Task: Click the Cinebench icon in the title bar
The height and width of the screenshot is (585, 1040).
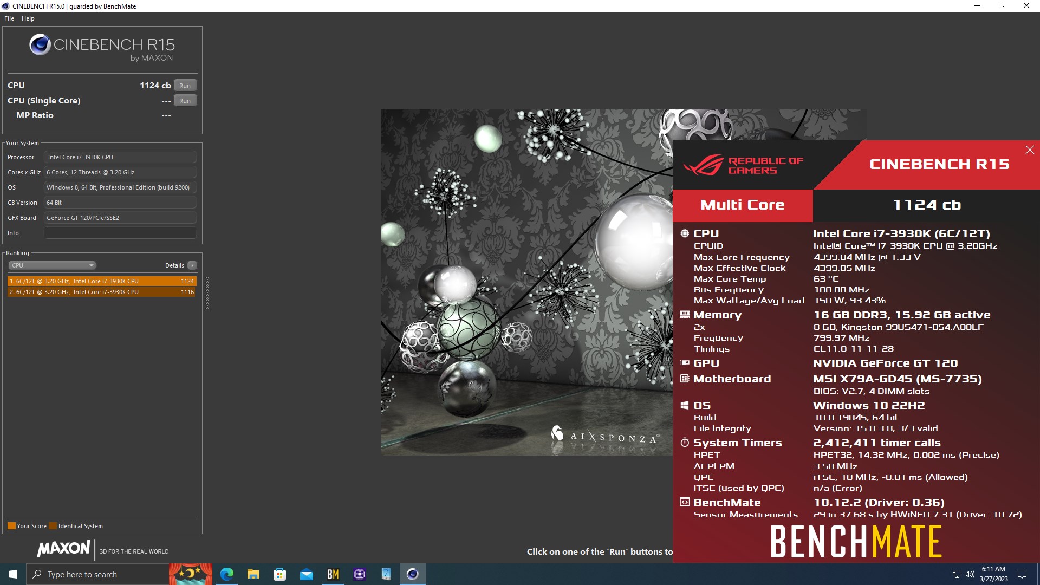Action: pyautogui.click(x=5, y=6)
